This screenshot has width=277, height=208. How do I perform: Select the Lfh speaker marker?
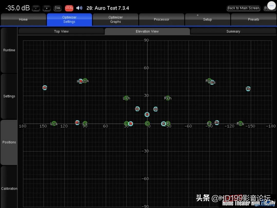(x=126, y=98)
